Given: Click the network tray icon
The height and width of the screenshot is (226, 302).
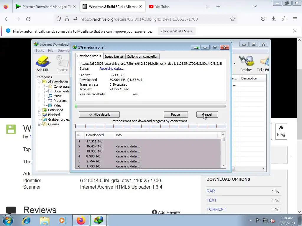Looking at the screenshot, I should point(265,221).
